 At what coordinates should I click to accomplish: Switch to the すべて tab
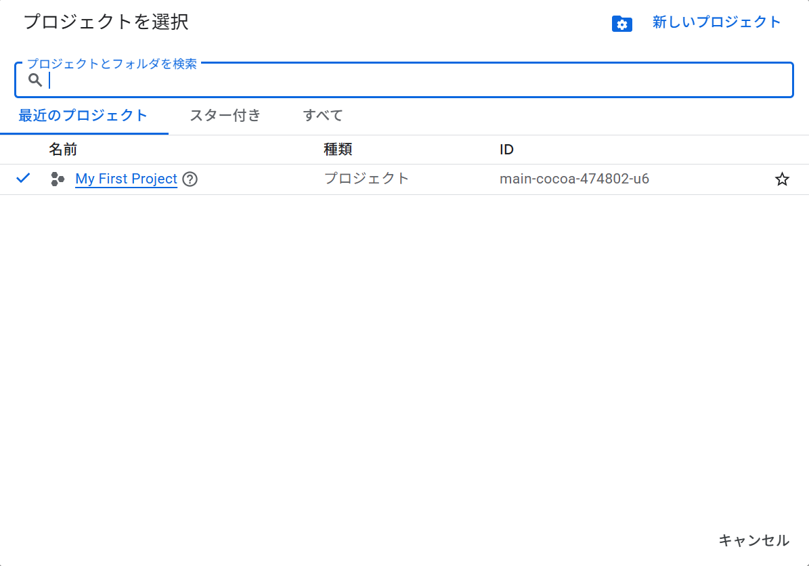pos(323,116)
